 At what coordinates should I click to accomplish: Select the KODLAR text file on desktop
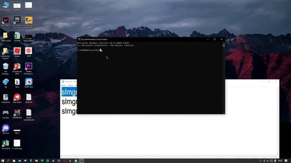point(29,98)
